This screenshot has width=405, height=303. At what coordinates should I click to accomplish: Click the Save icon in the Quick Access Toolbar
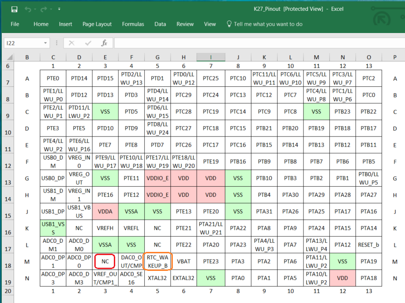point(14,9)
